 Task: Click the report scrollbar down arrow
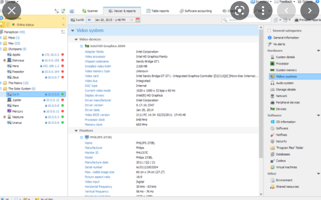[261, 194]
